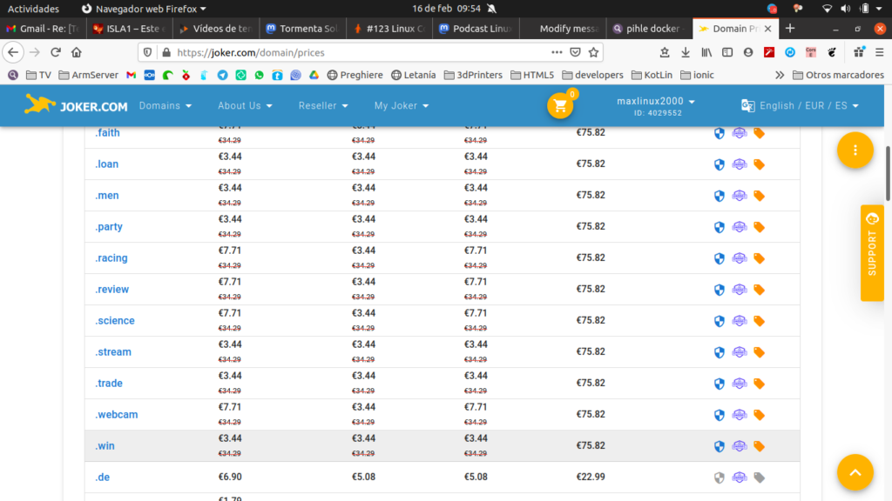This screenshot has height=501, width=892.
Task: Open English / EUR / ES language dropdown
Action: pyautogui.click(x=800, y=105)
